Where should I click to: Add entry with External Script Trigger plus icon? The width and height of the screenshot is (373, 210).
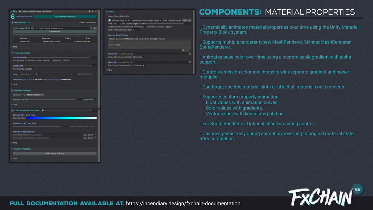point(183,50)
